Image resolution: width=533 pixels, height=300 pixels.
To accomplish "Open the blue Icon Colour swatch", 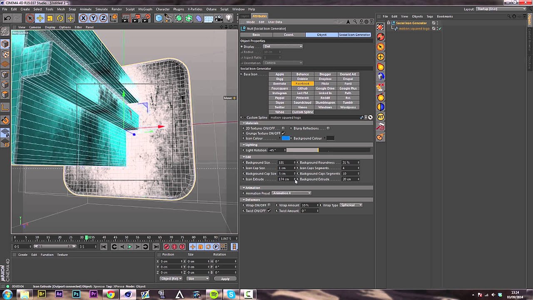I will 286,138.
